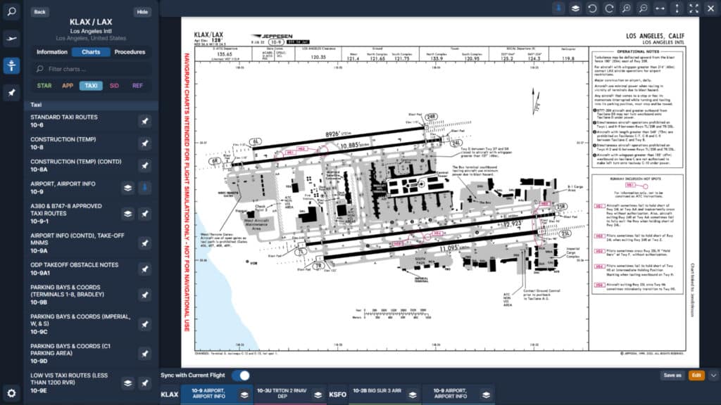Screen dimensions: 721x405
Task: Open settings with the gear icon
Action: point(11,393)
